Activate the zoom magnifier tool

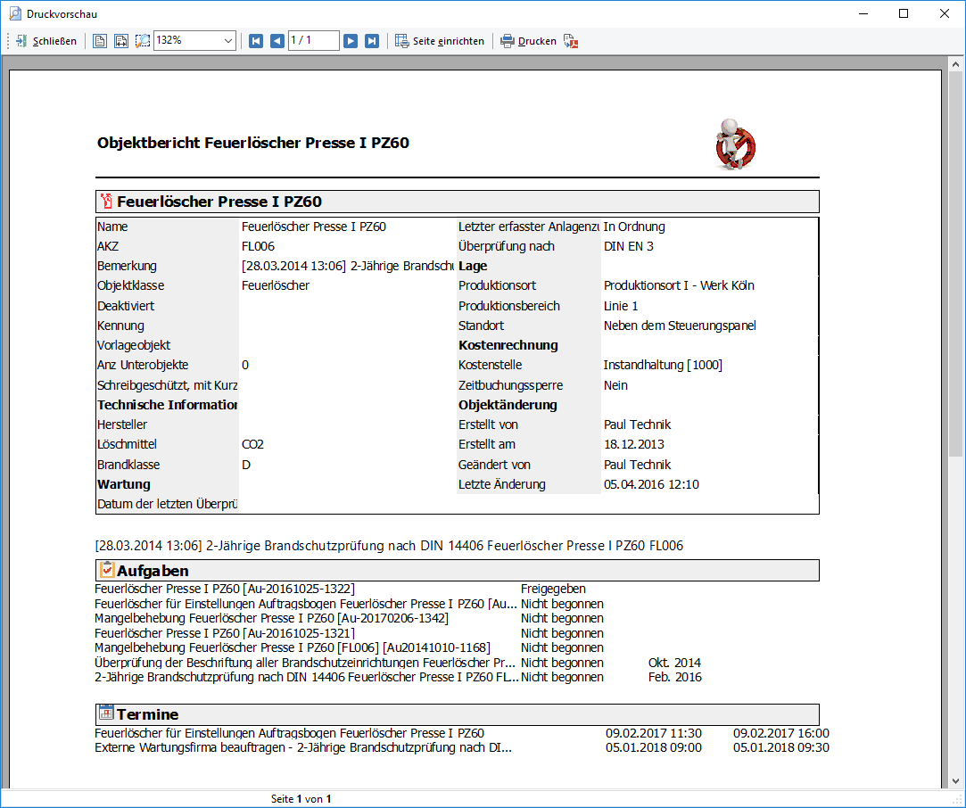tap(143, 41)
